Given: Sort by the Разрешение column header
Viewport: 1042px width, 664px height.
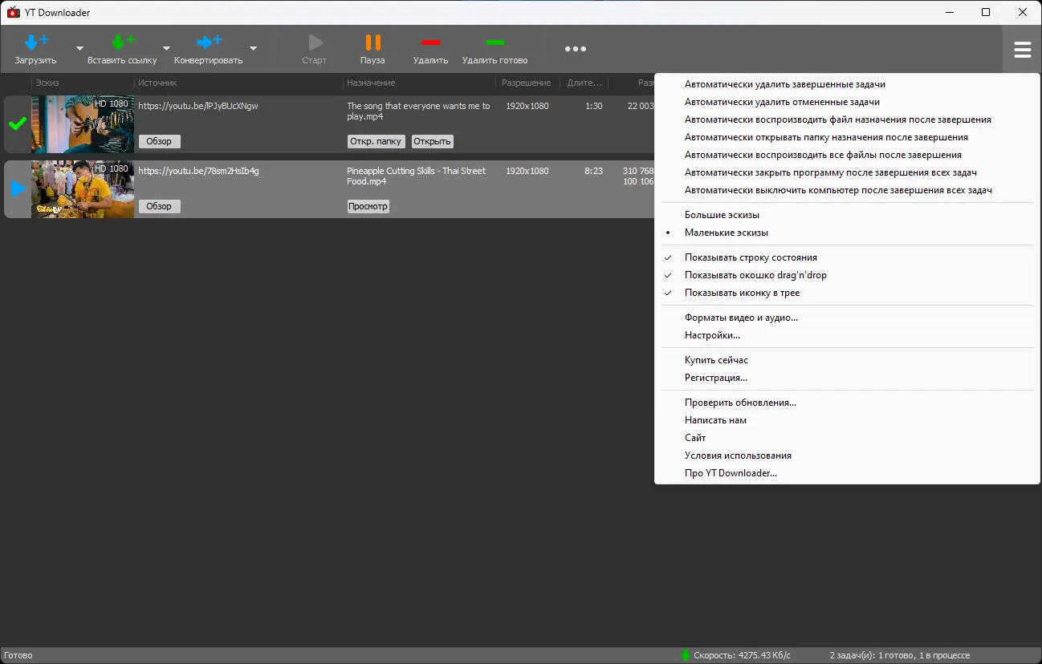Looking at the screenshot, I should 527,83.
